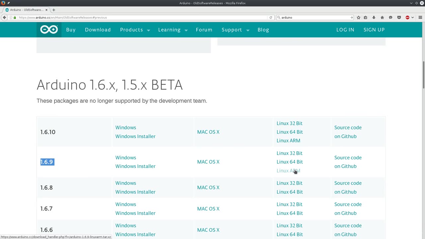
Task: Download 1.6.9 Windows Installer
Action: tap(135, 166)
